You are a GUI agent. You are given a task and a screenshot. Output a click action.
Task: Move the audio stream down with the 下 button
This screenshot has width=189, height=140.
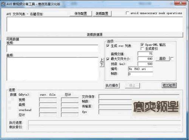(x=102, y=65)
